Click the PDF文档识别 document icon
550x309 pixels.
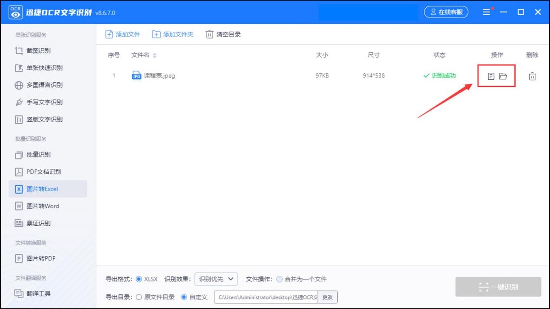pyautogui.click(x=19, y=172)
